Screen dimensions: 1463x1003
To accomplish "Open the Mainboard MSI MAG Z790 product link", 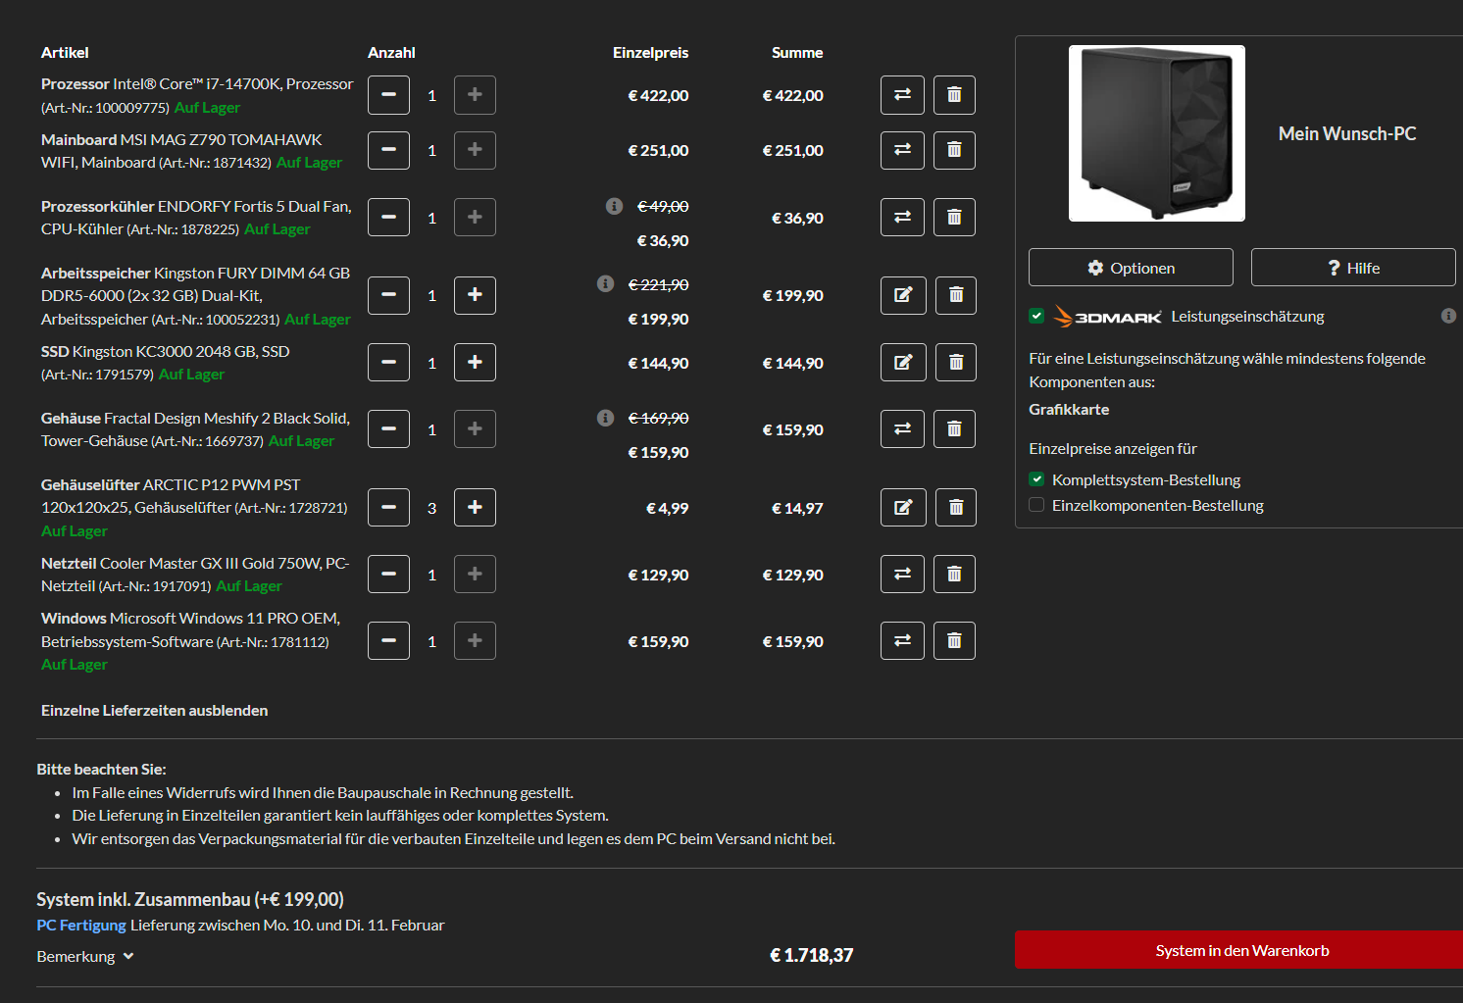I will (x=191, y=150).
